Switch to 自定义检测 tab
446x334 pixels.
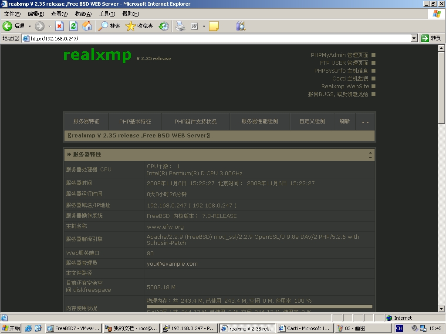pos(312,121)
